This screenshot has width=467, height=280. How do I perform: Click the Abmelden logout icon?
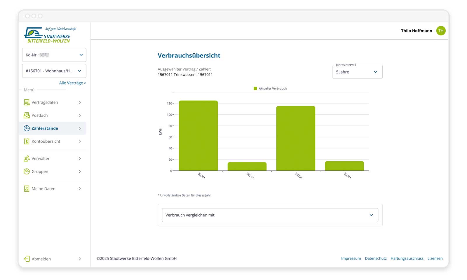point(27,259)
